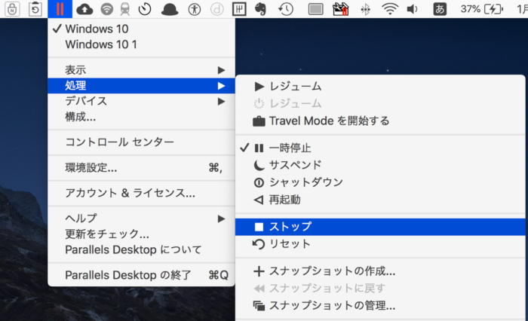Open アカウント & ライセンス...
This screenshot has width=528, height=321.
point(142,193)
